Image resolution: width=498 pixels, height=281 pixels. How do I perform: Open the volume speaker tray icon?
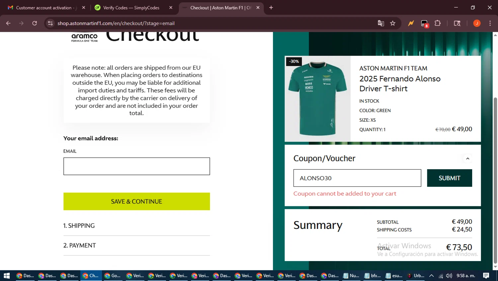pyautogui.click(x=449, y=276)
